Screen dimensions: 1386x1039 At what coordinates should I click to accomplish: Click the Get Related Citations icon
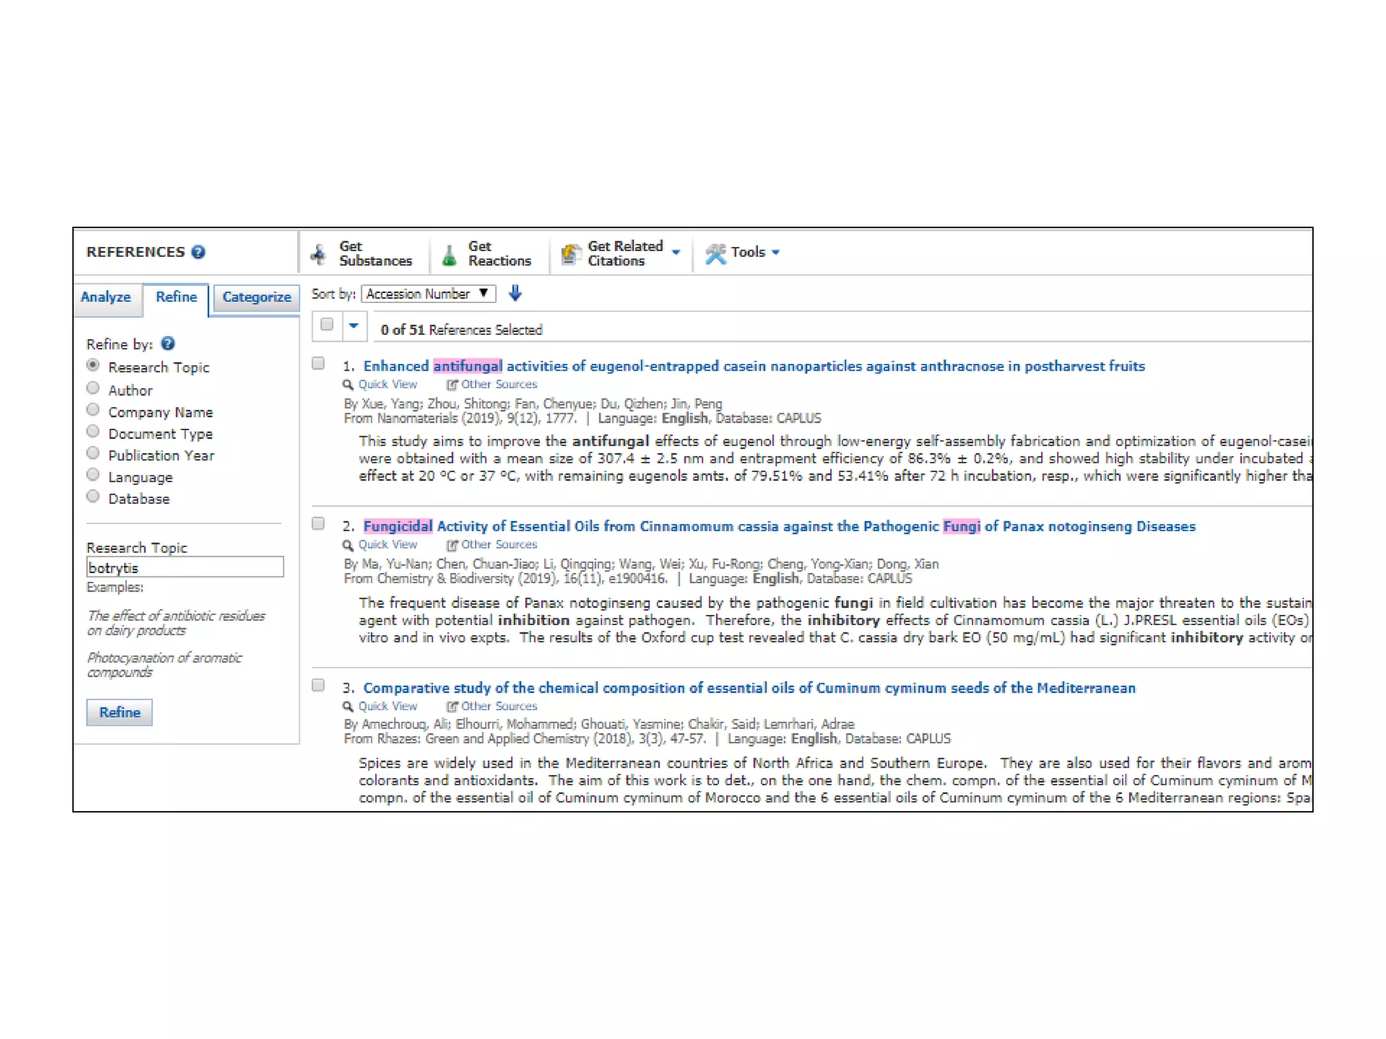coord(571,254)
